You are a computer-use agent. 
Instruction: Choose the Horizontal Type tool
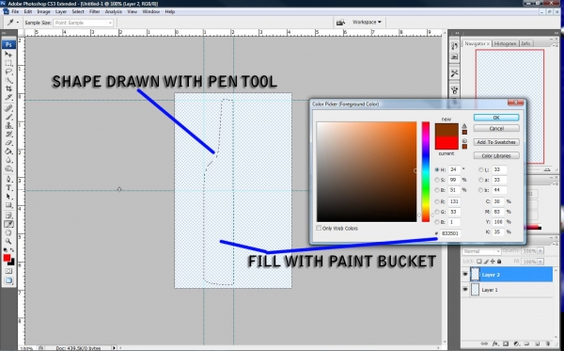pyautogui.click(x=8, y=188)
